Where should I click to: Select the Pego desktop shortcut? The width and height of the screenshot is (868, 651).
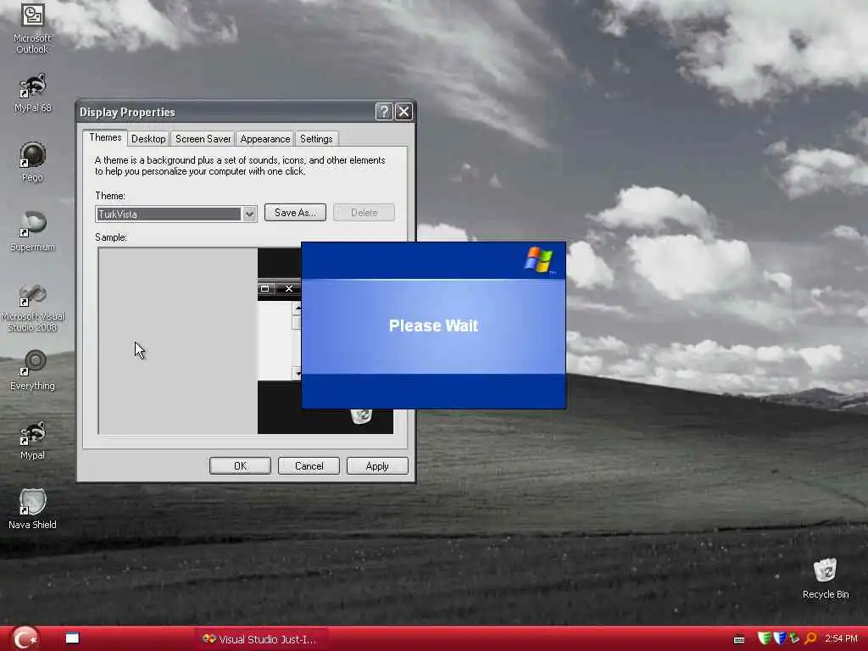(x=32, y=162)
